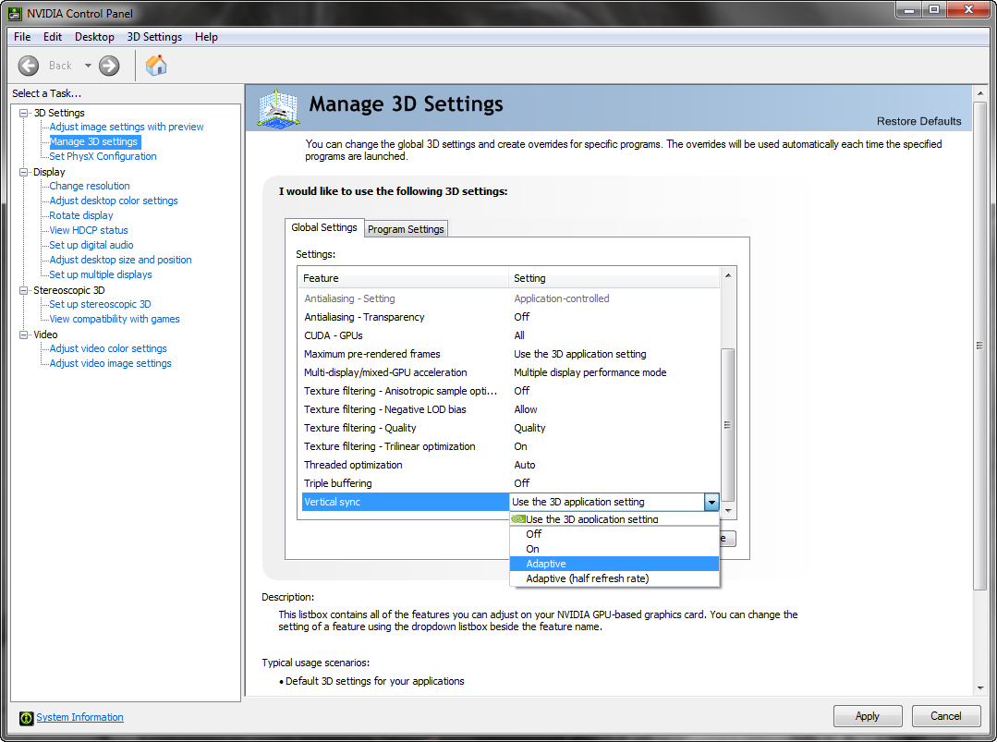Image resolution: width=997 pixels, height=742 pixels.
Task: Open Set up multiple displays
Action: coord(101,274)
